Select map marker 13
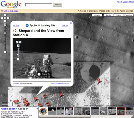This screenshot has height=118, width=134. [x=60, y=95]
